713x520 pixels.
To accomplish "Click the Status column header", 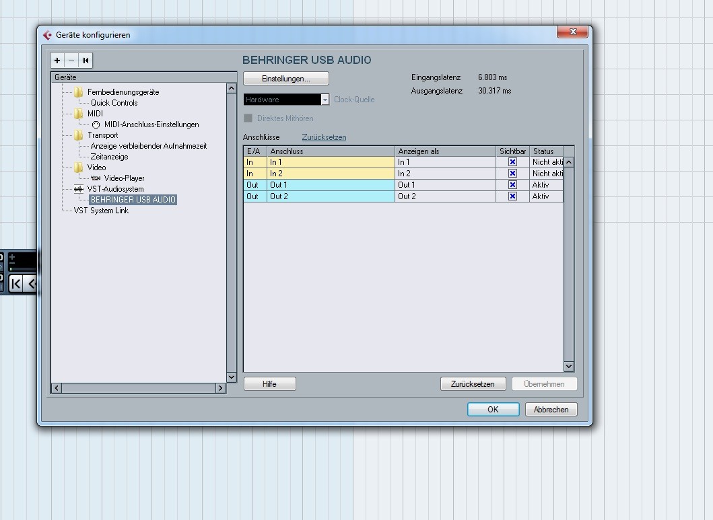I will click(x=546, y=151).
